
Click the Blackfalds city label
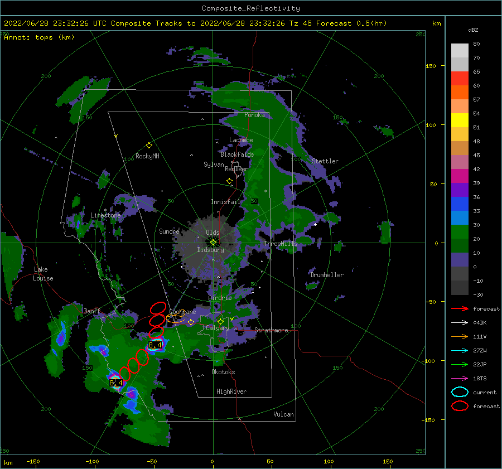point(237,154)
